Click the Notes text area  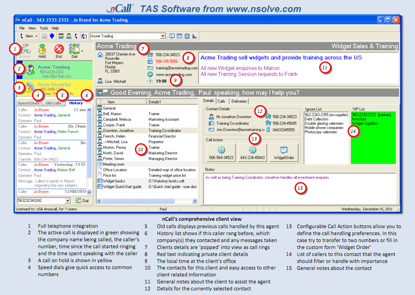(300, 188)
